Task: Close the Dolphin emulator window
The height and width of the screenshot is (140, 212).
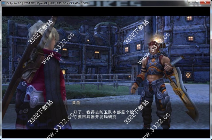Action: click(205, 2)
